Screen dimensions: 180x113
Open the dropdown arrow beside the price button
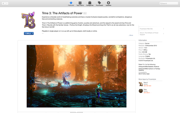click(33, 33)
